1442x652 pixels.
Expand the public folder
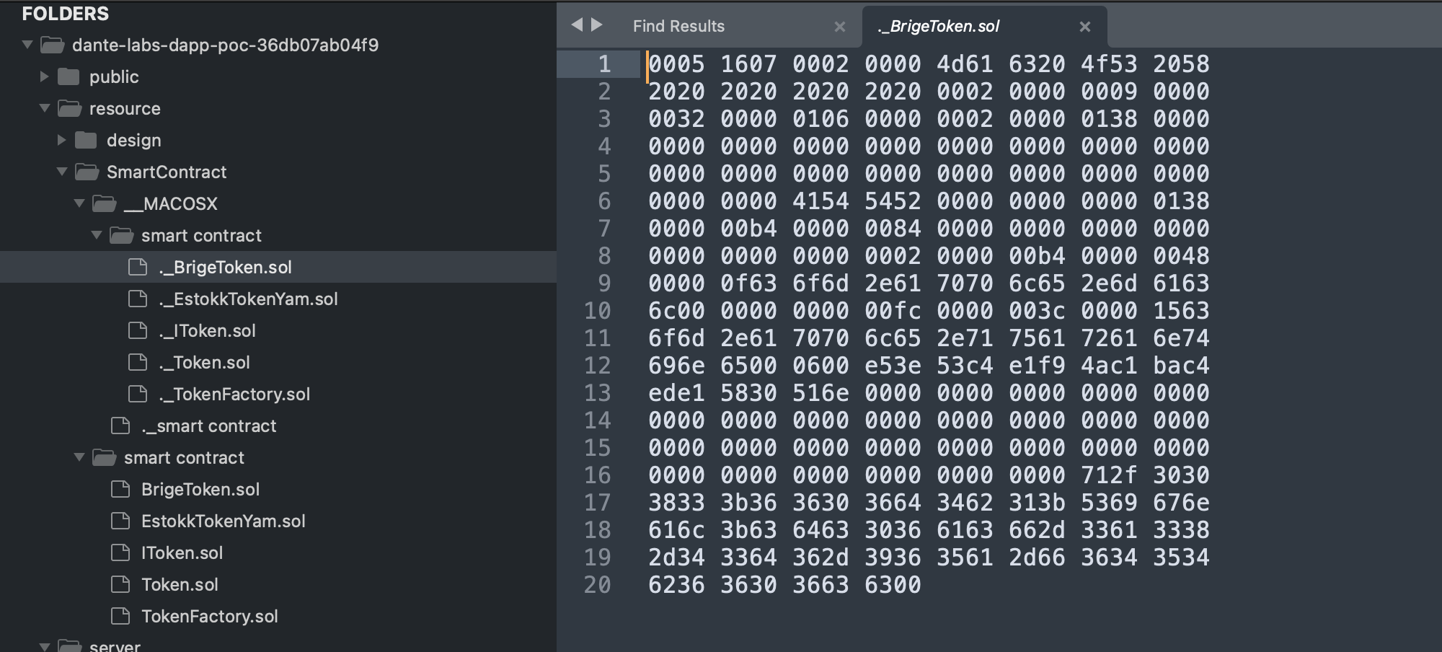(x=45, y=76)
